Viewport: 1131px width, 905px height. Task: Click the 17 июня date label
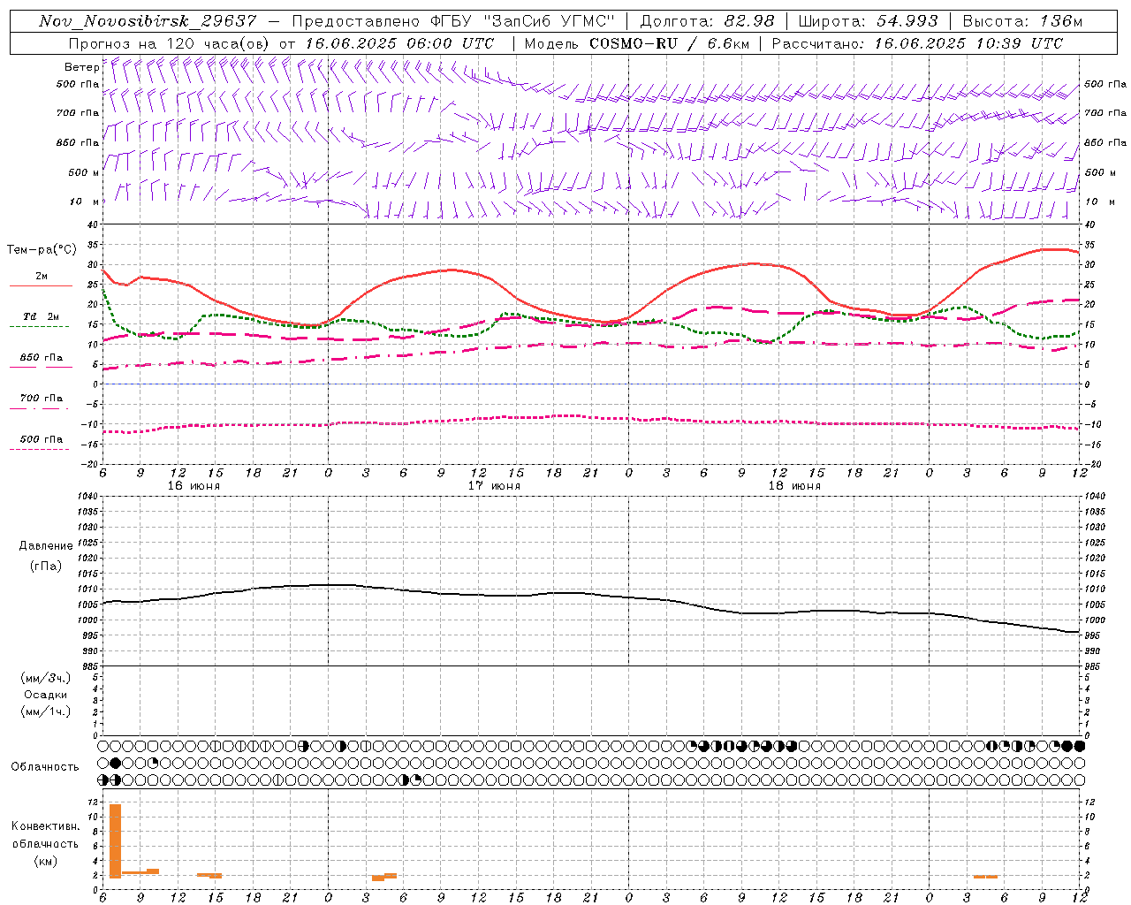point(494,486)
